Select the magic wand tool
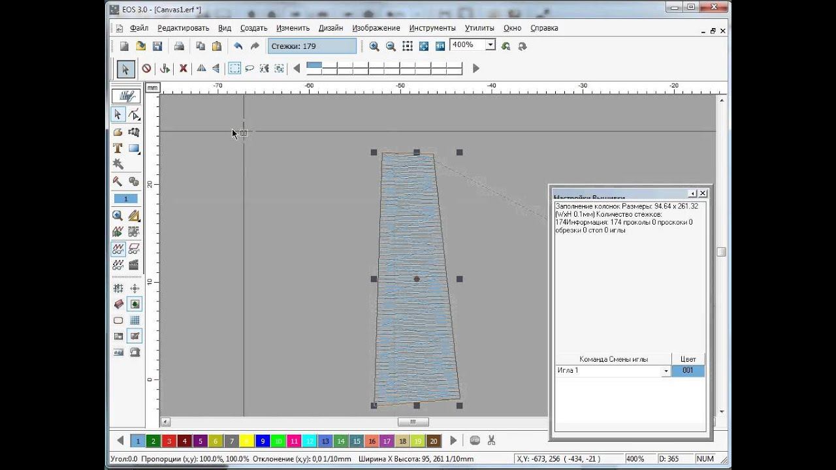The image size is (836, 470). [118, 164]
